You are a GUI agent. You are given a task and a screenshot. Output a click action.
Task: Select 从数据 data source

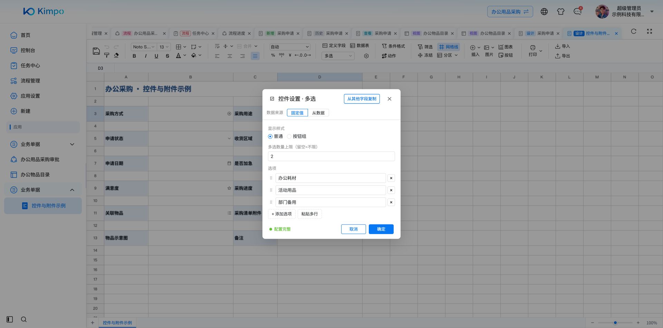pos(318,113)
